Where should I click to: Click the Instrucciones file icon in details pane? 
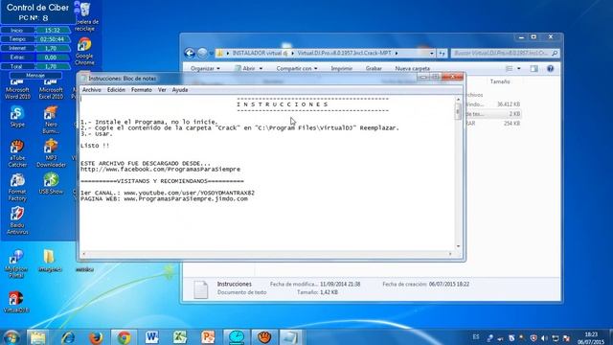200,289
